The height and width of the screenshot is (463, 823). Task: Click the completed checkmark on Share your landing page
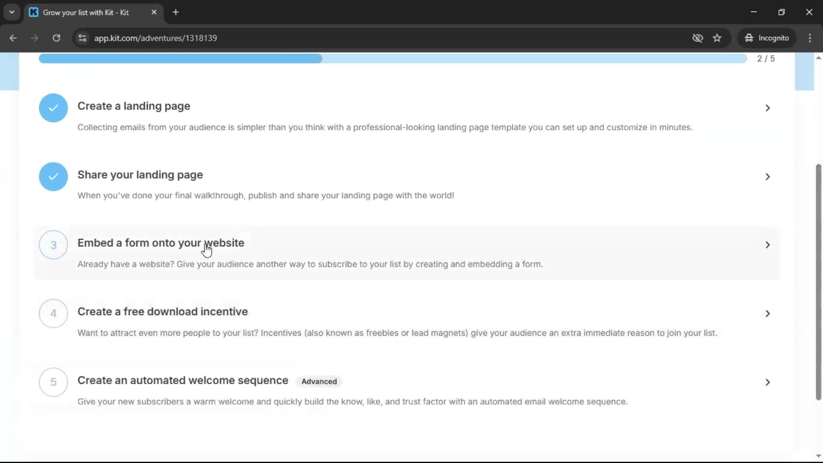(53, 176)
